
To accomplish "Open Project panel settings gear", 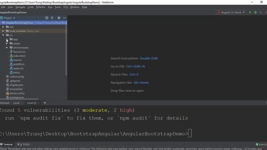I will 59,18.
